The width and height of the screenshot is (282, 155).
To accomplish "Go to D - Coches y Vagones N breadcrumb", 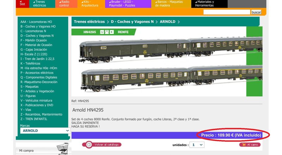I will (132, 22).
